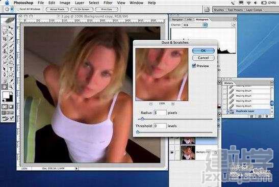Select the Eraser tool
Viewport: 279px width, 187px height.
(5, 57)
